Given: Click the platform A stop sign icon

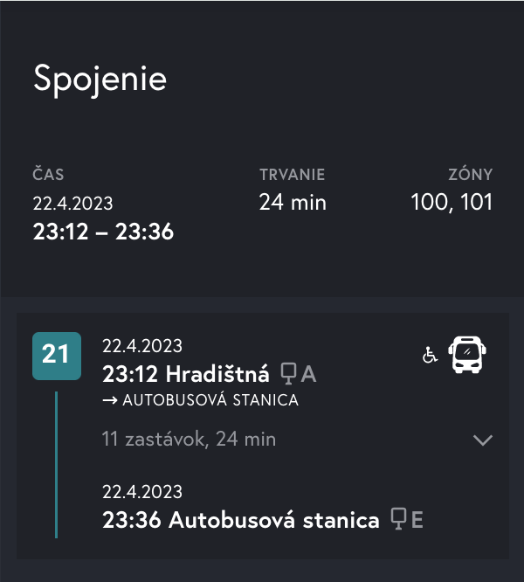Looking at the screenshot, I should pyautogui.click(x=288, y=373).
